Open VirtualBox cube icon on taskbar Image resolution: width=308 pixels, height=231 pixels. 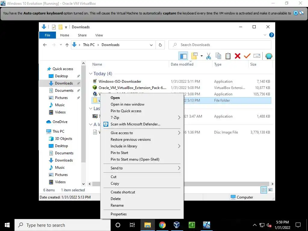tap(177, 225)
